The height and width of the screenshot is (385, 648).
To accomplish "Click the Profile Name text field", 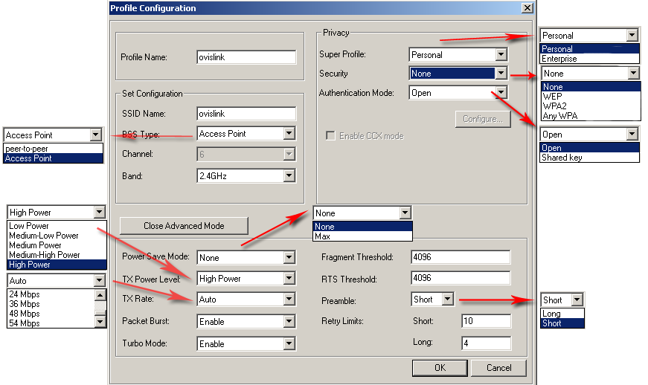I will [x=246, y=57].
